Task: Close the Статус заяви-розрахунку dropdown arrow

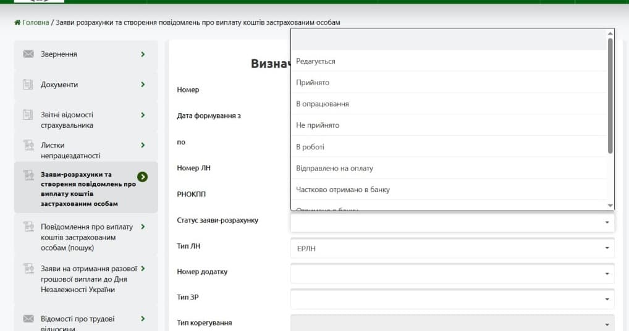Action: click(x=607, y=222)
